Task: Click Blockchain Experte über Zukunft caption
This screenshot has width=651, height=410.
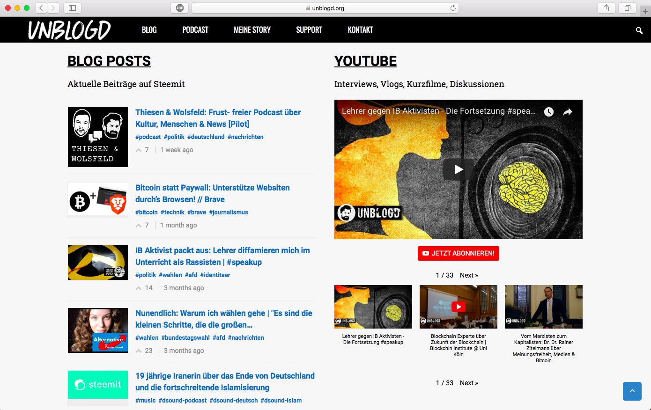Action: click(459, 345)
